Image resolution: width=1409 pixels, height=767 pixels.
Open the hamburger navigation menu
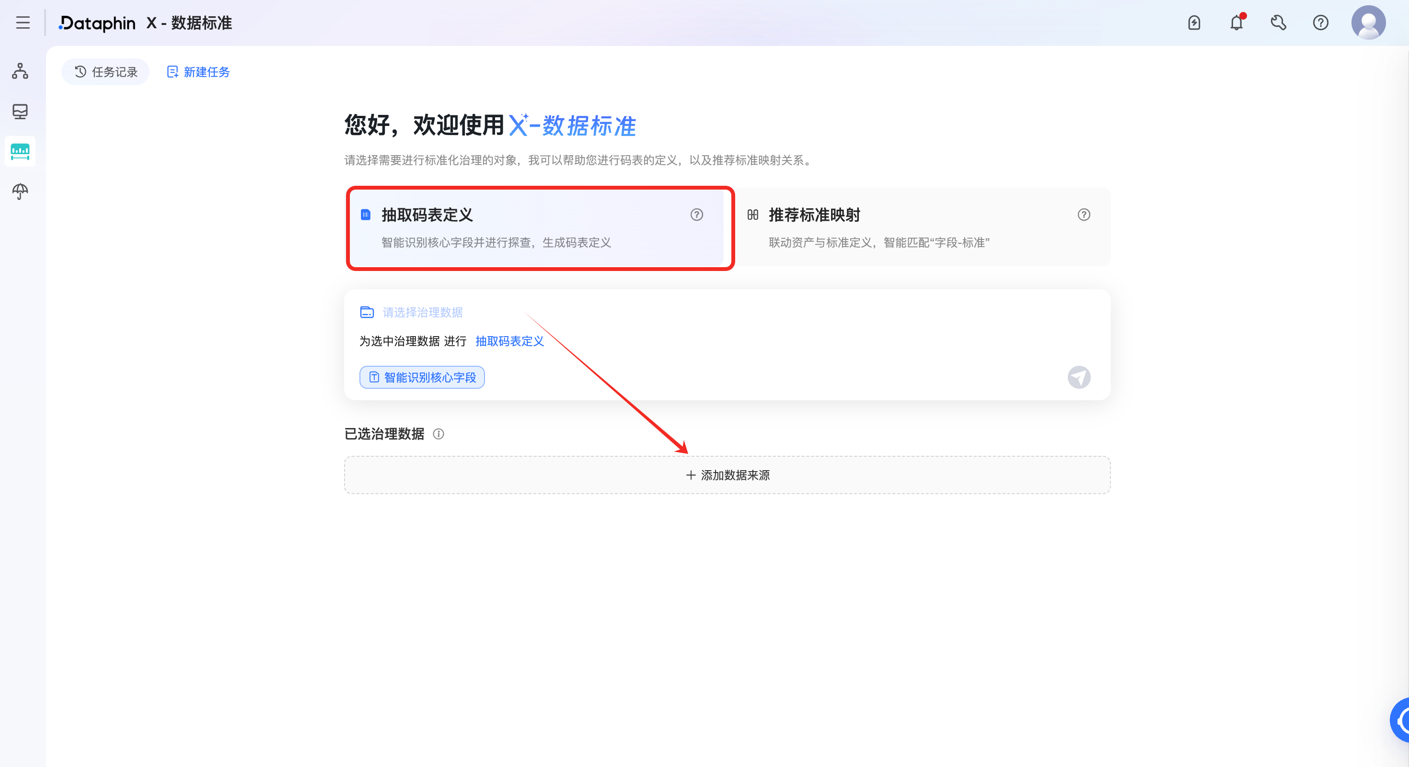[x=23, y=23]
